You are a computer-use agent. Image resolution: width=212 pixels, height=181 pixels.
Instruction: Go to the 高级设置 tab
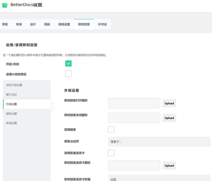point(64,24)
